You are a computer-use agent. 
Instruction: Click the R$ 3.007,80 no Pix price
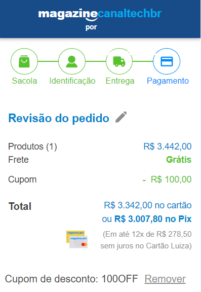153,219
